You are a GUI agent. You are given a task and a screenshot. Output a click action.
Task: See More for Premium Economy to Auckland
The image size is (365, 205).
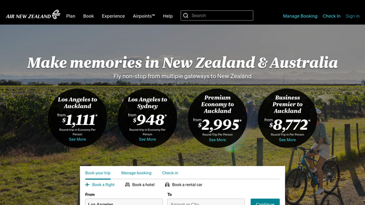coord(217,140)
